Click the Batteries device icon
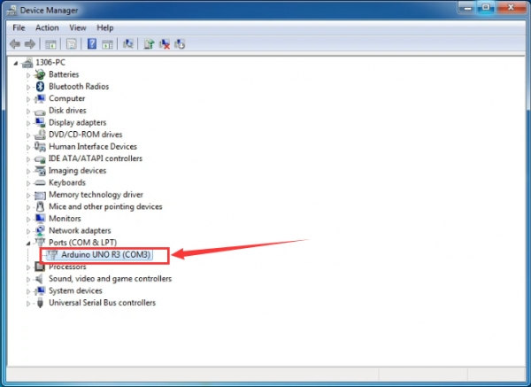This screenshot has height=387, width=531. pyautogui.click(x=41, y=74)
